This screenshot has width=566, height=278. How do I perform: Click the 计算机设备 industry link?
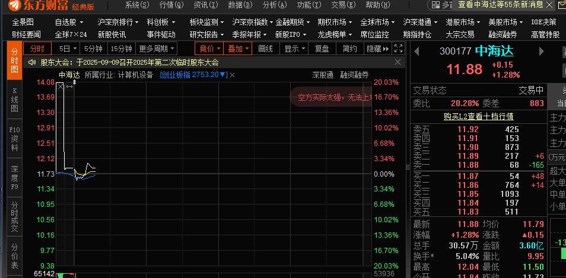[136, 75]
